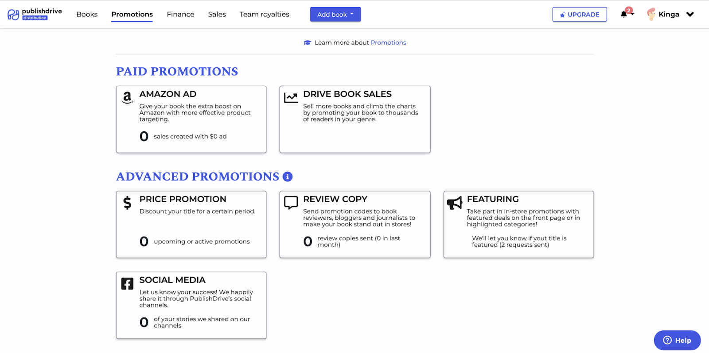Click the graduation cap icon
This screenshot has height=353, width=709.
pos(308,42)
